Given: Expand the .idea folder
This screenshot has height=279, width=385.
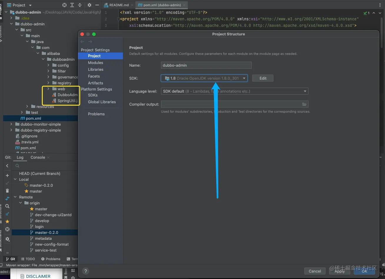Looking at the screenshot, I should [11, 18].
